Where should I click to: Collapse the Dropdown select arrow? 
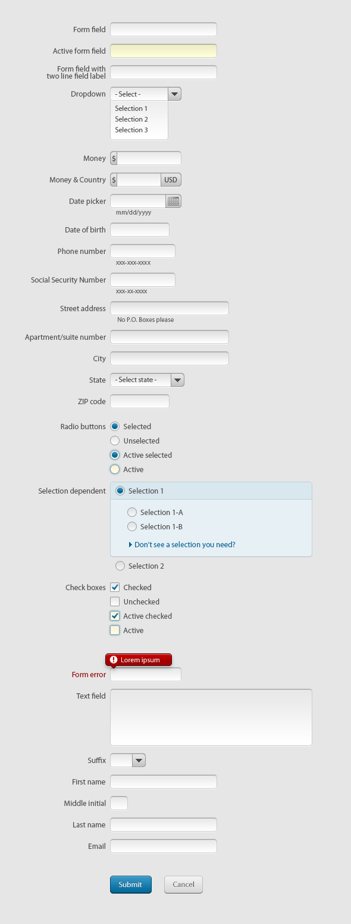tap(174, 94)
